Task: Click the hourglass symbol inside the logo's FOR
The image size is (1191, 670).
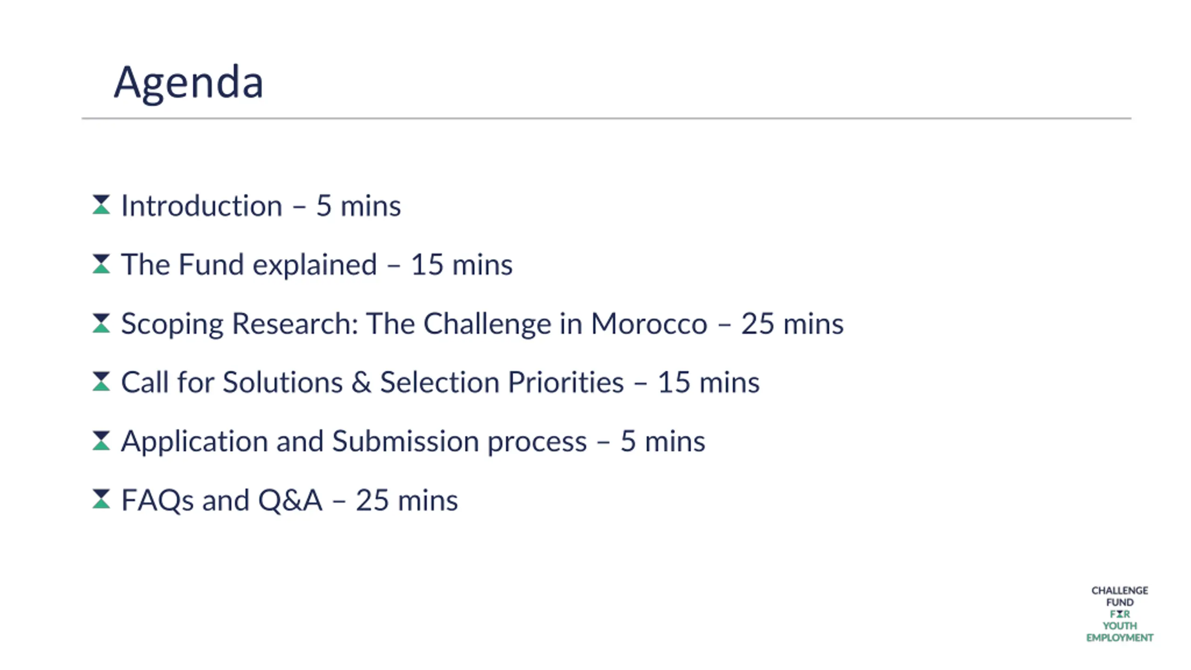Action: [1120, 614]
